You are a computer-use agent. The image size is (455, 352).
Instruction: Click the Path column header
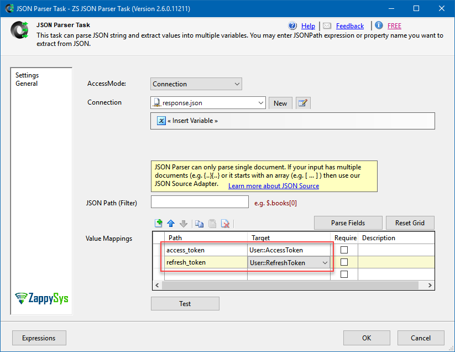click(x=206, y=238)
